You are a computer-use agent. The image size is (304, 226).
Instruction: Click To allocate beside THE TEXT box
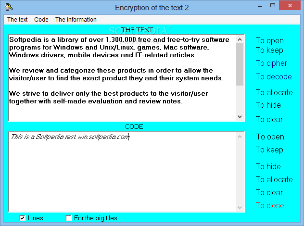pos(274,92)
